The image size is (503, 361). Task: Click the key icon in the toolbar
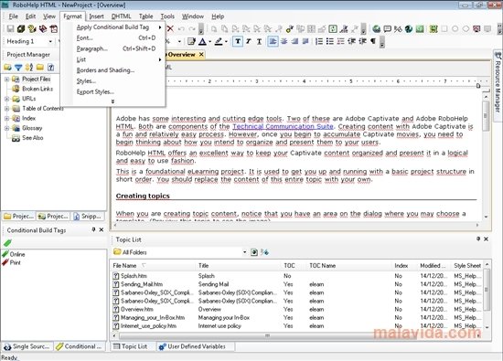(x=290, y=29)
